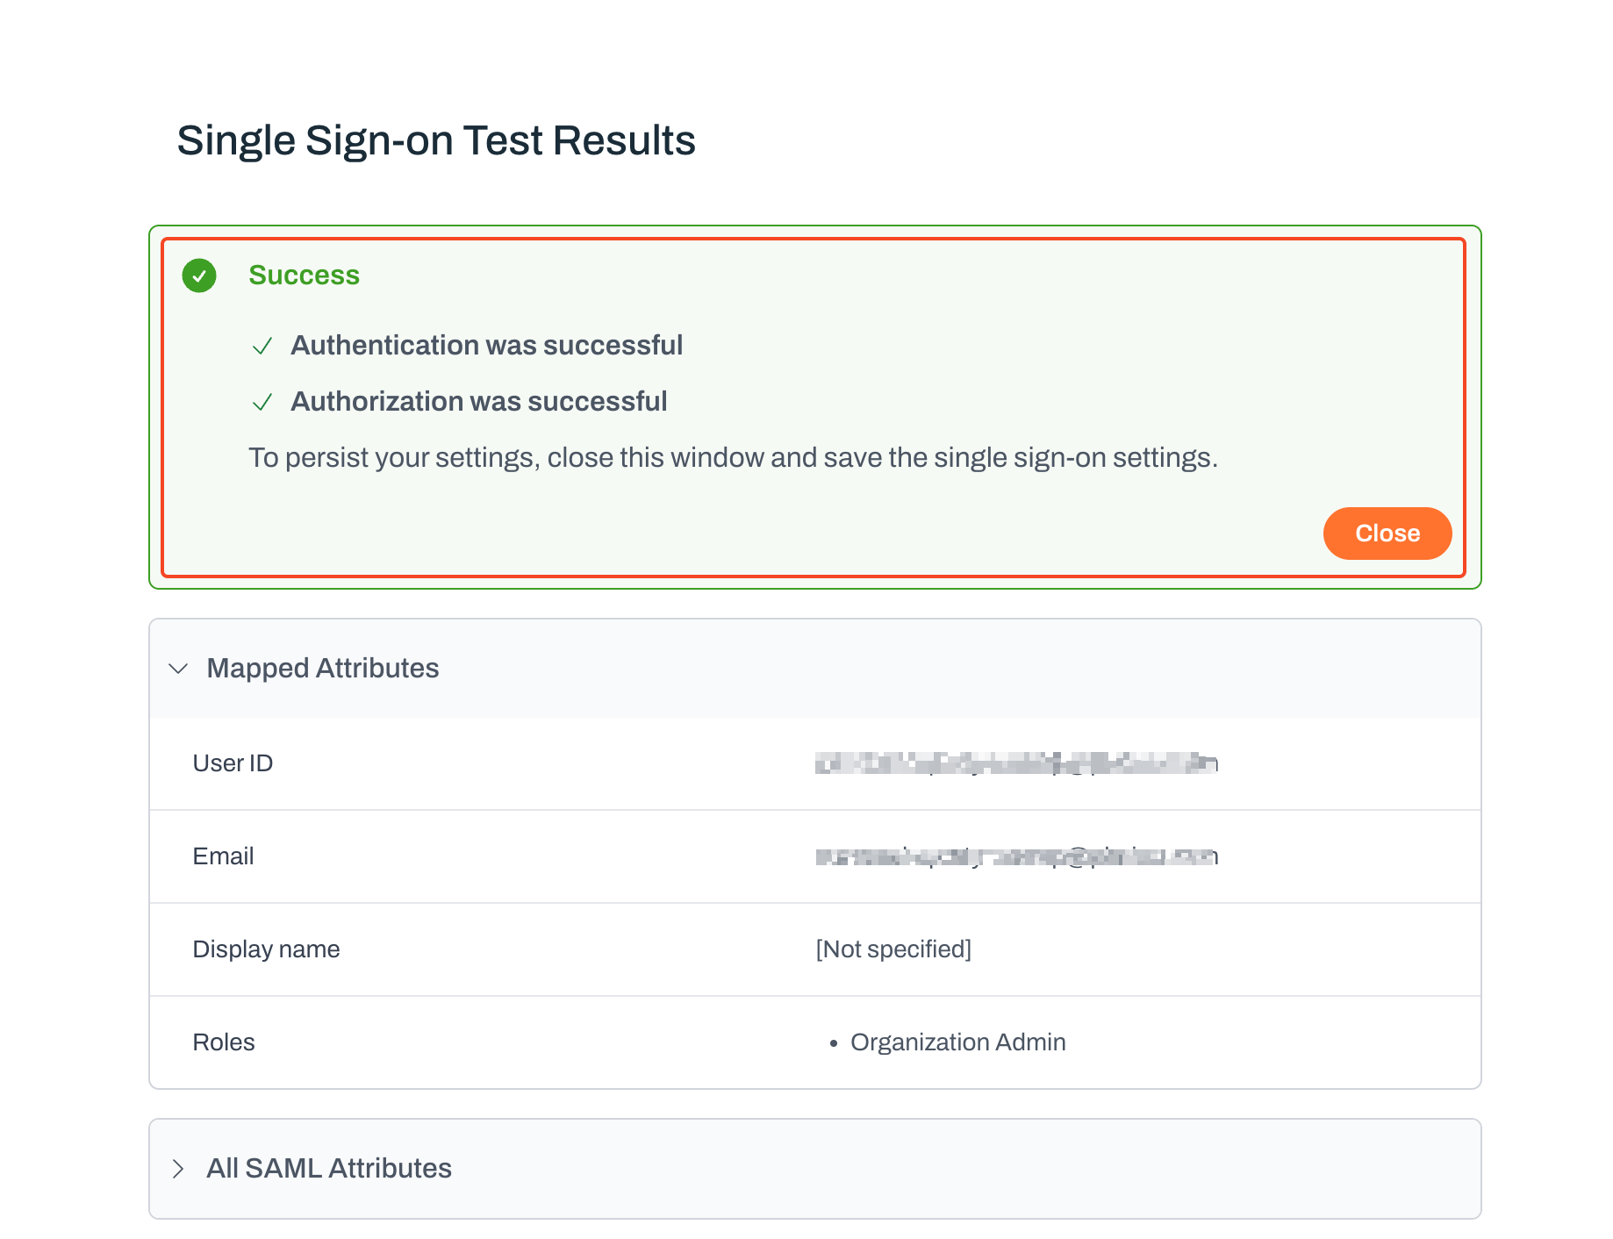The width and height of the screenshot is (1613, 1239).
Task: Select the Email row label
Action: (223, 856)
